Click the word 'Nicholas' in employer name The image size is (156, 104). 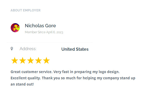click(34, 26)
